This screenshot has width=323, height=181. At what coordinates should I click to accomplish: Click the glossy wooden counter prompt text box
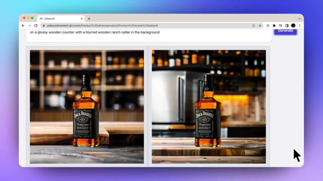149,35
